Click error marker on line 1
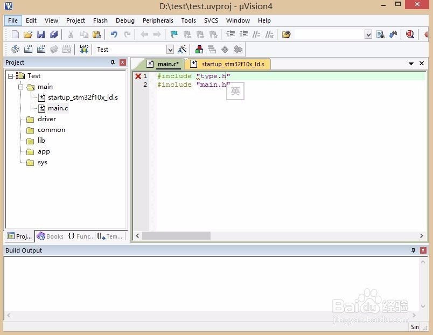Image resolution: width=433 pixels, height=335 pixels. [138, 76]
